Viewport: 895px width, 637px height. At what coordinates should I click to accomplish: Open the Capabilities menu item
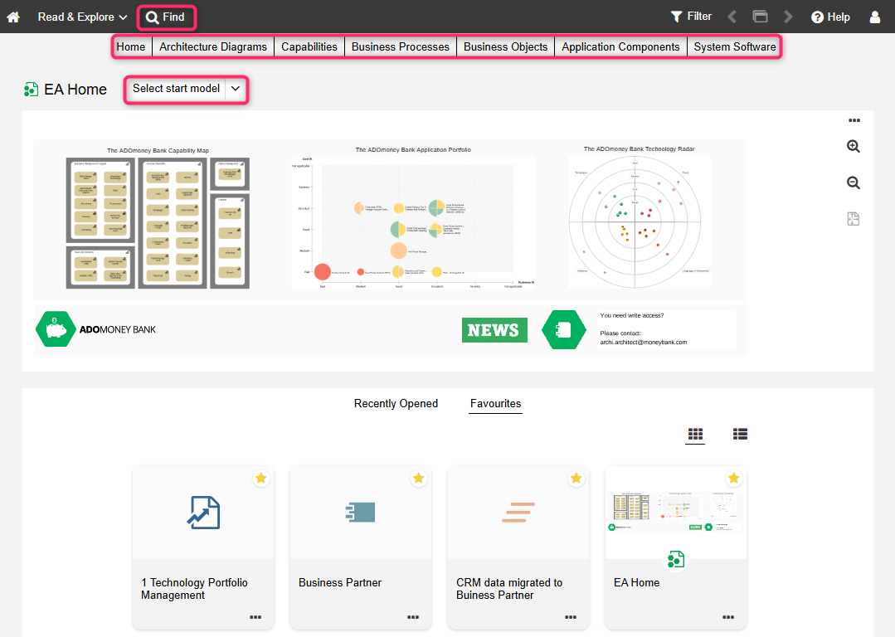click(309, 47)
